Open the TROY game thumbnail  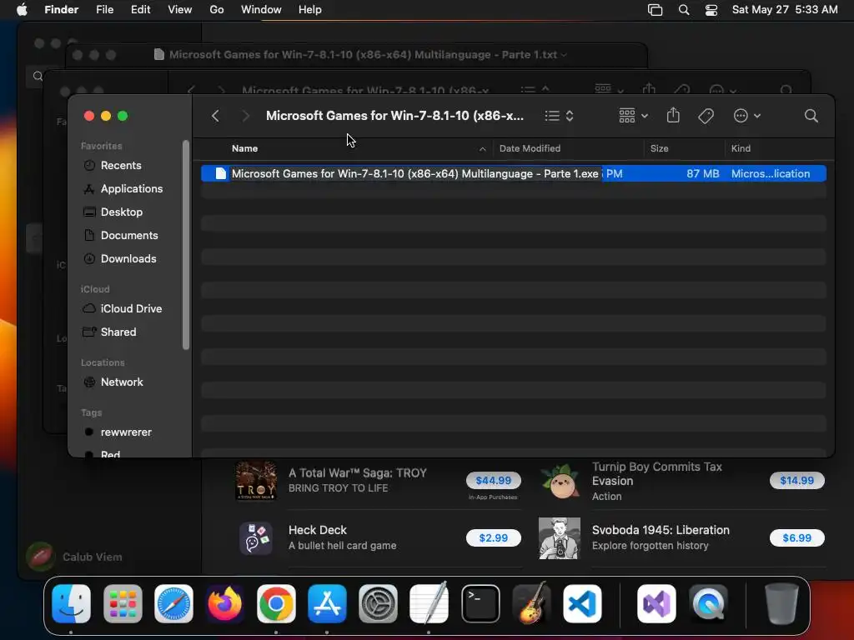[256, 481]
